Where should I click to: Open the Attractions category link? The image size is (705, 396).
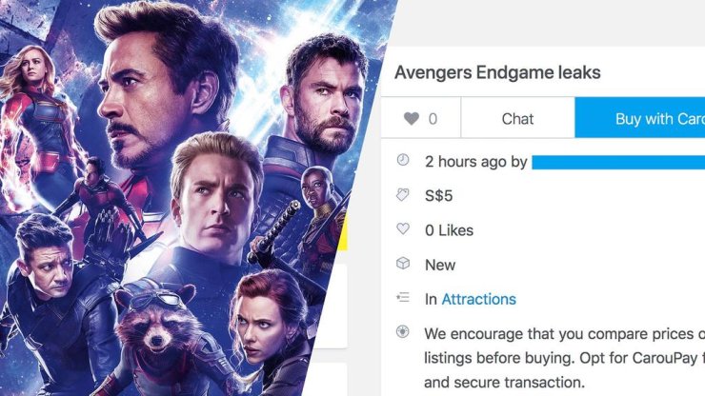(x=478, y=299)
